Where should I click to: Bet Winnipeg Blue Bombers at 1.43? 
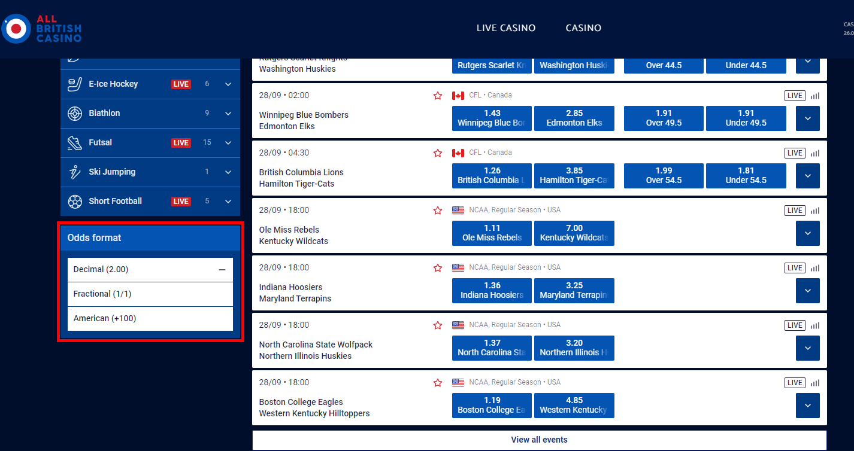pos(492,118)
